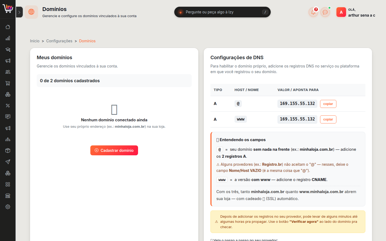Click the '@' host chip in DNS table
This screenshot has width=386, height=241.
pos(238,104)
